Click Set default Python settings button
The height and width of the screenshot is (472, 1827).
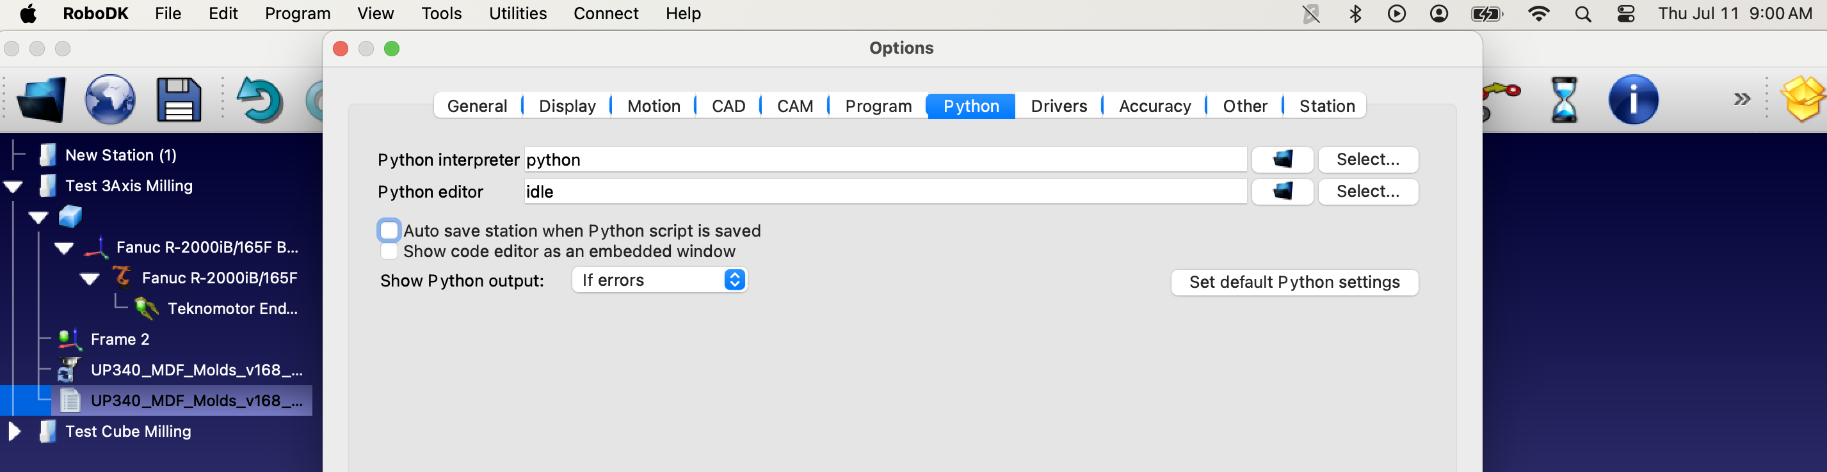click(x=1294, y=282)
